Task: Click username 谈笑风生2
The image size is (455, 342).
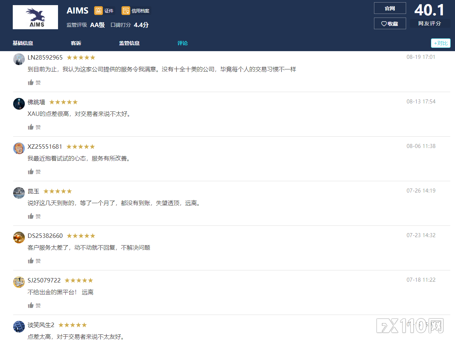Action: (41, 325)
